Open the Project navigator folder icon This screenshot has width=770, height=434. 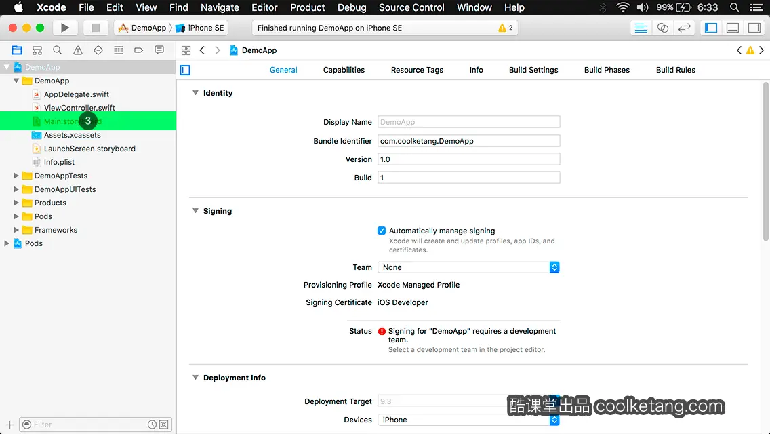pyautogui.click(x=17, y=50)
